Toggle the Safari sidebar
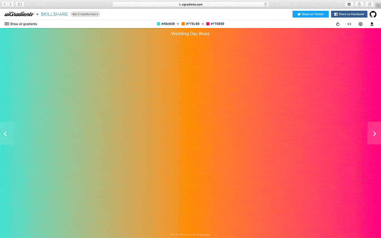Image resolution: width=381 pixels, height=238 pixels. (20, 4)
